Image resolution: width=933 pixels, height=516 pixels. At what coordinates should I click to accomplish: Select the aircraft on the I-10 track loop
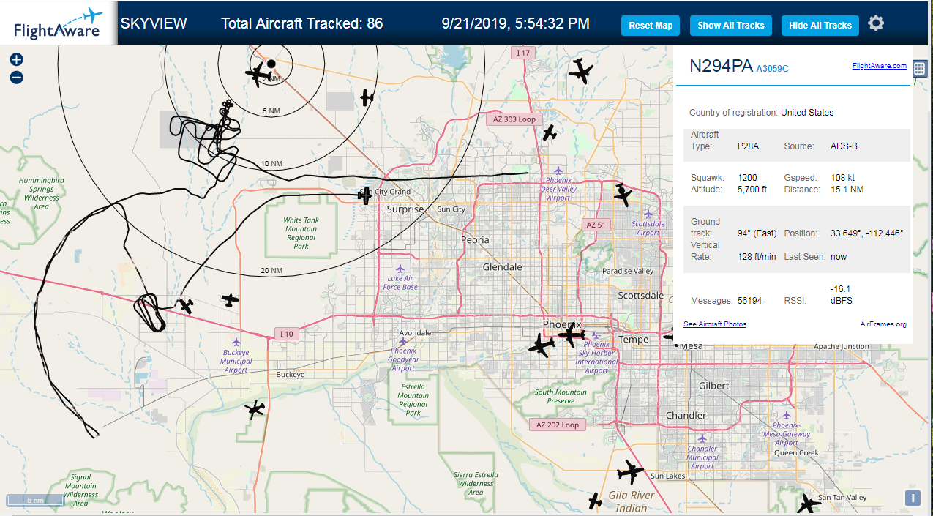[x=187, y=305]
